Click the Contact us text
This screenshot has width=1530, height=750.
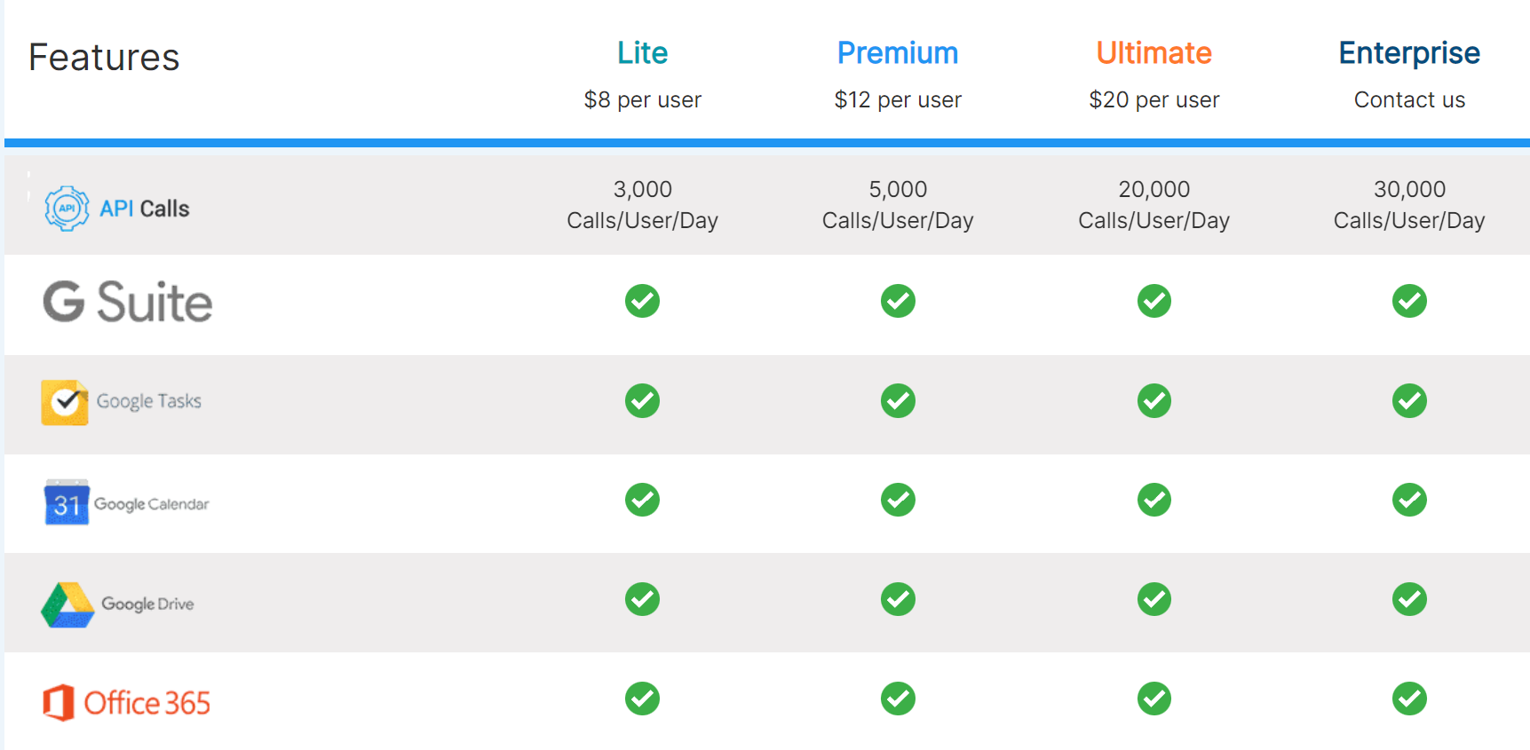point(1409,99)
